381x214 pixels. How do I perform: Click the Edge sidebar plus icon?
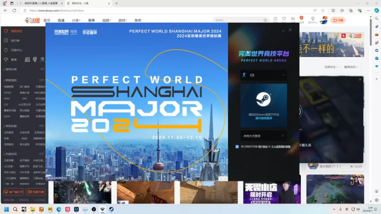pos(376,79)
